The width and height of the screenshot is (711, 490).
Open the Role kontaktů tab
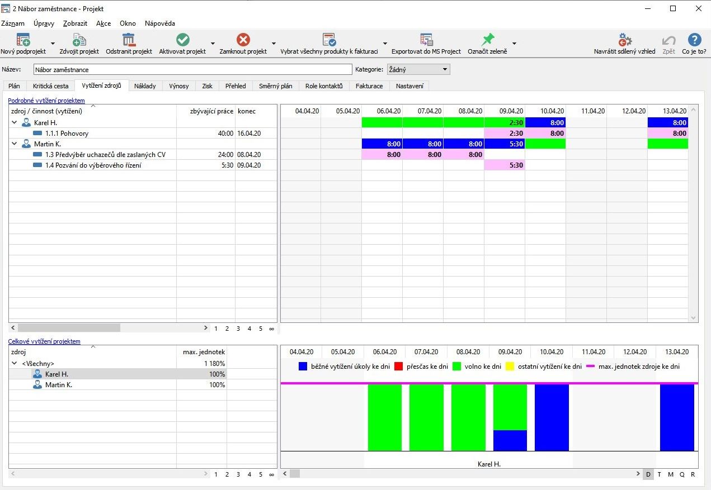tap(324, 86)
